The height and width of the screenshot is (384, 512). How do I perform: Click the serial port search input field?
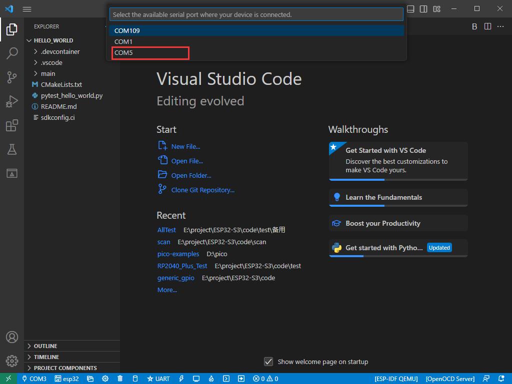click(x=256, y=14)
